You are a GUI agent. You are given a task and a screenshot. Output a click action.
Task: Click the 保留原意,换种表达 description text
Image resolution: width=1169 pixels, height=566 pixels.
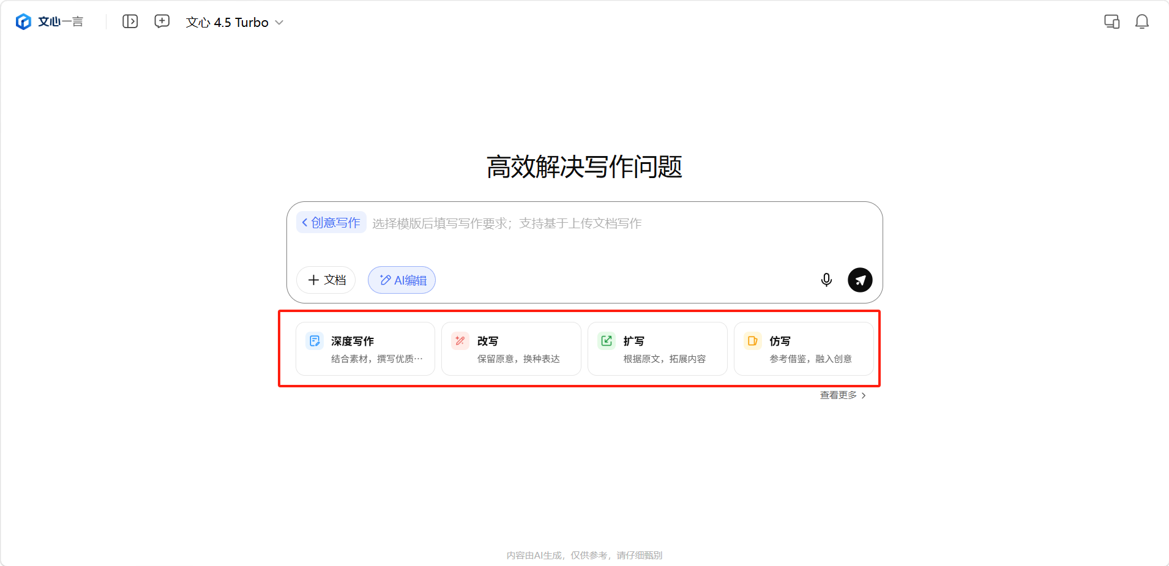tap(518, 359)
